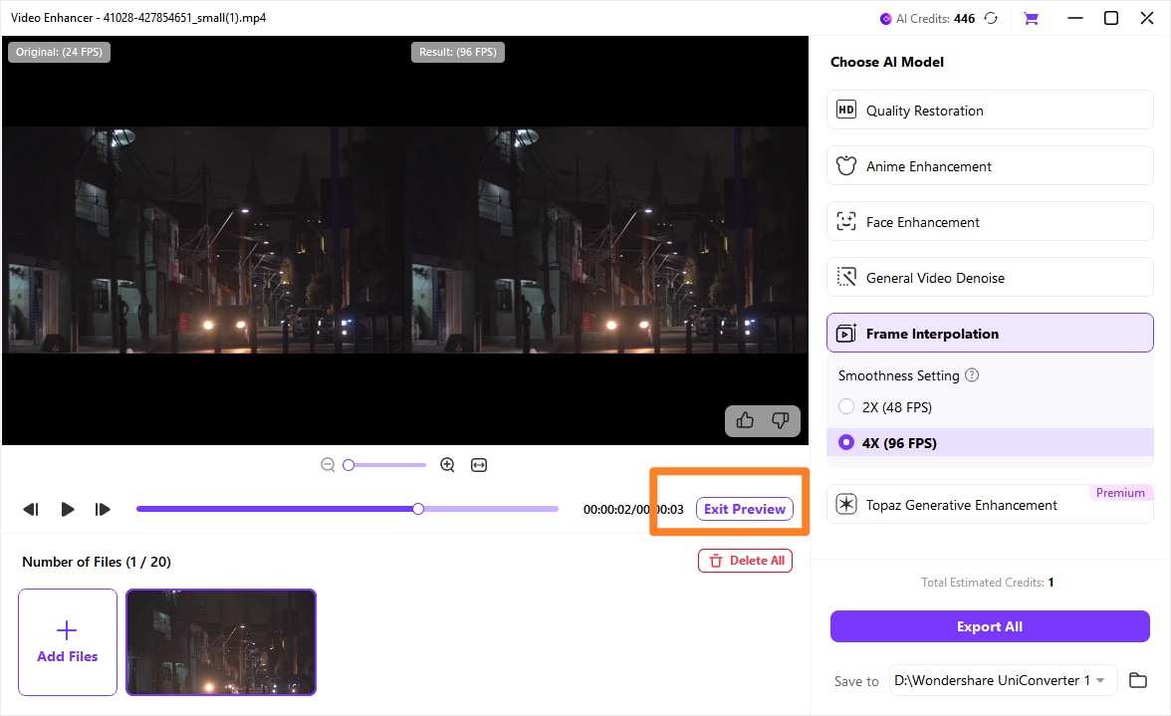
Task: Give thumbs down feedback on result
Action: (781, 420)
